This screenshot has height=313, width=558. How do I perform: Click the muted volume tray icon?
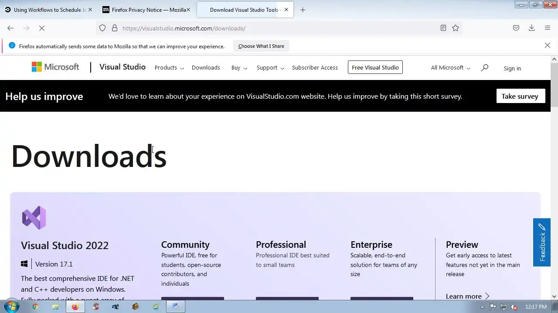pyautogui.click(x=514, y=307)
